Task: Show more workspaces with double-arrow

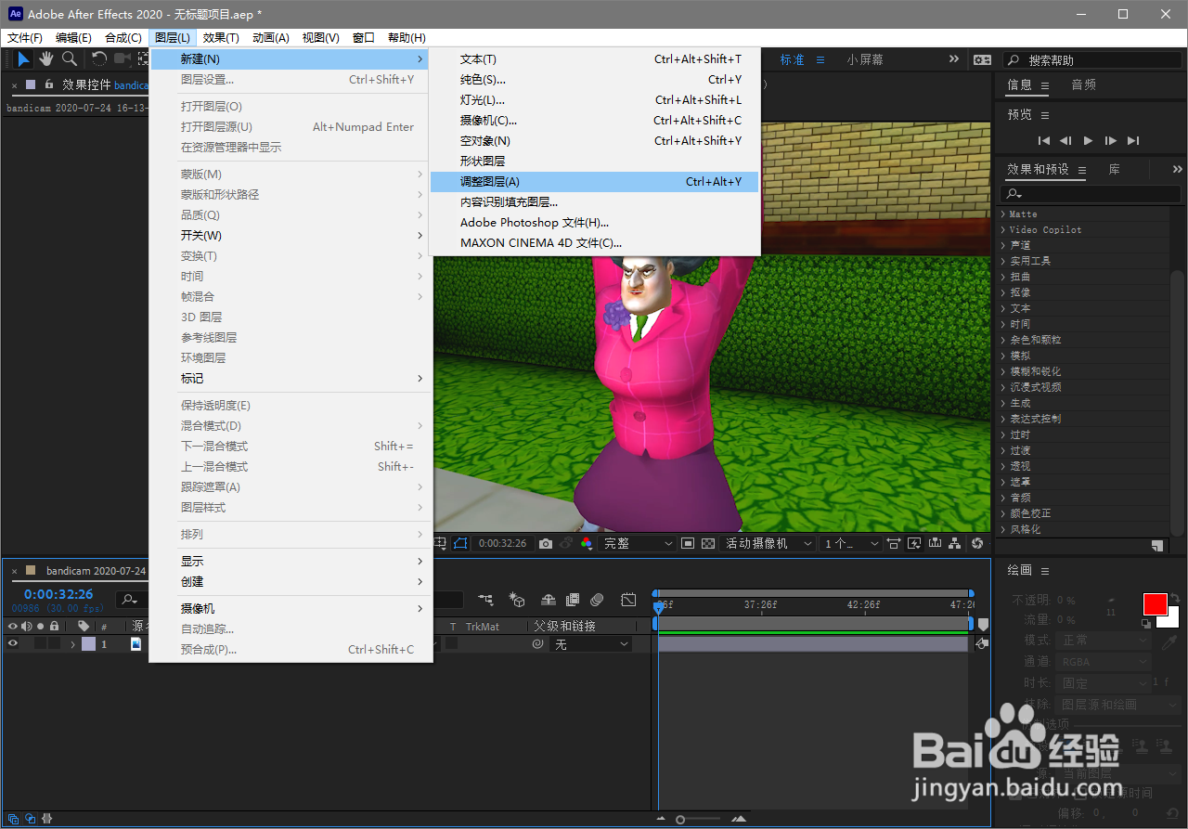Action: click(x=954, y=59)
